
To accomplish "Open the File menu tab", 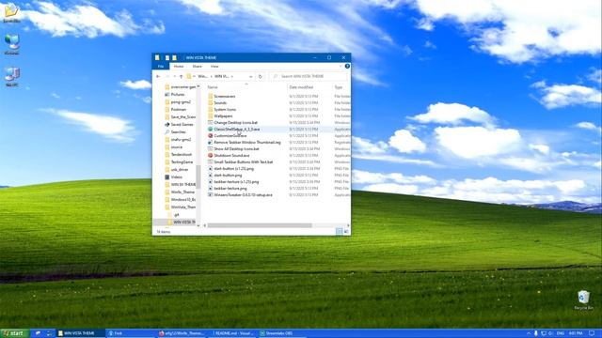I will (x=161, y=67).
